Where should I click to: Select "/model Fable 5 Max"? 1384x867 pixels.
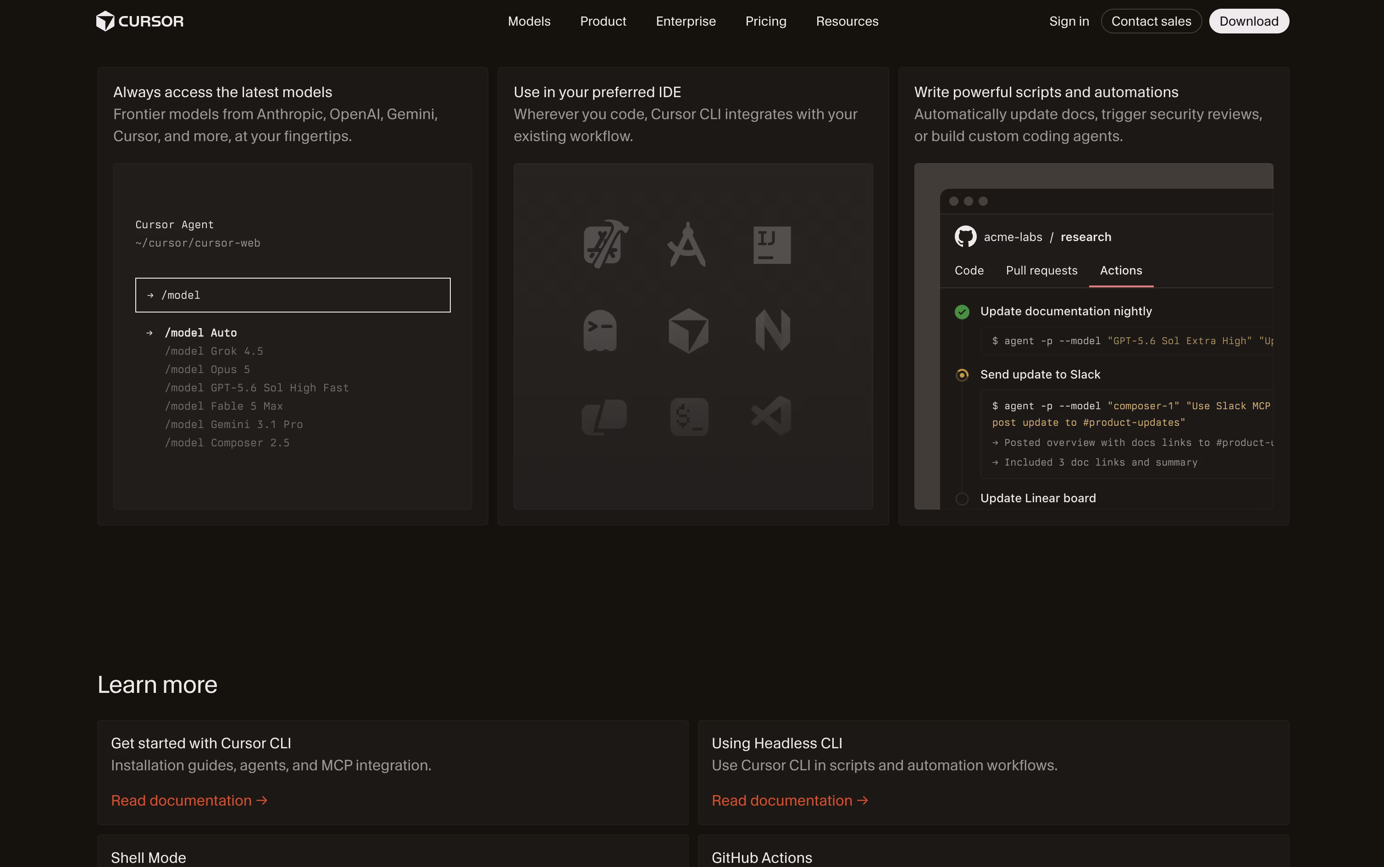click(x=224, y=406)
